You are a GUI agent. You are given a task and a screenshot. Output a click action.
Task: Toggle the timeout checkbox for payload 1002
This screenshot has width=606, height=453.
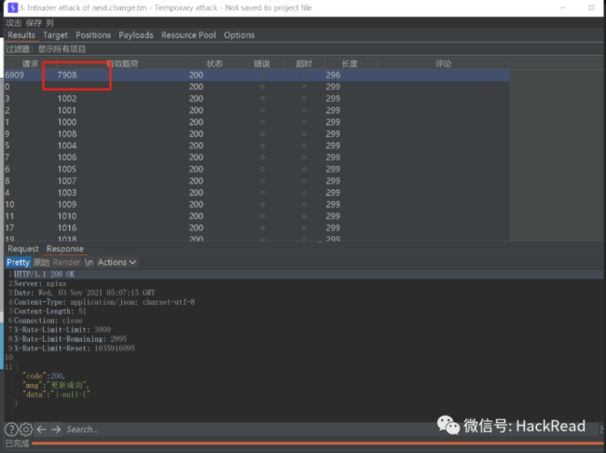304,99
